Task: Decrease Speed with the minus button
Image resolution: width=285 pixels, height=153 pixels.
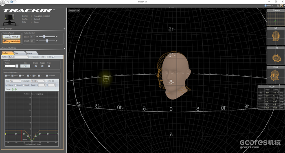Action: [x=37, y=37]
